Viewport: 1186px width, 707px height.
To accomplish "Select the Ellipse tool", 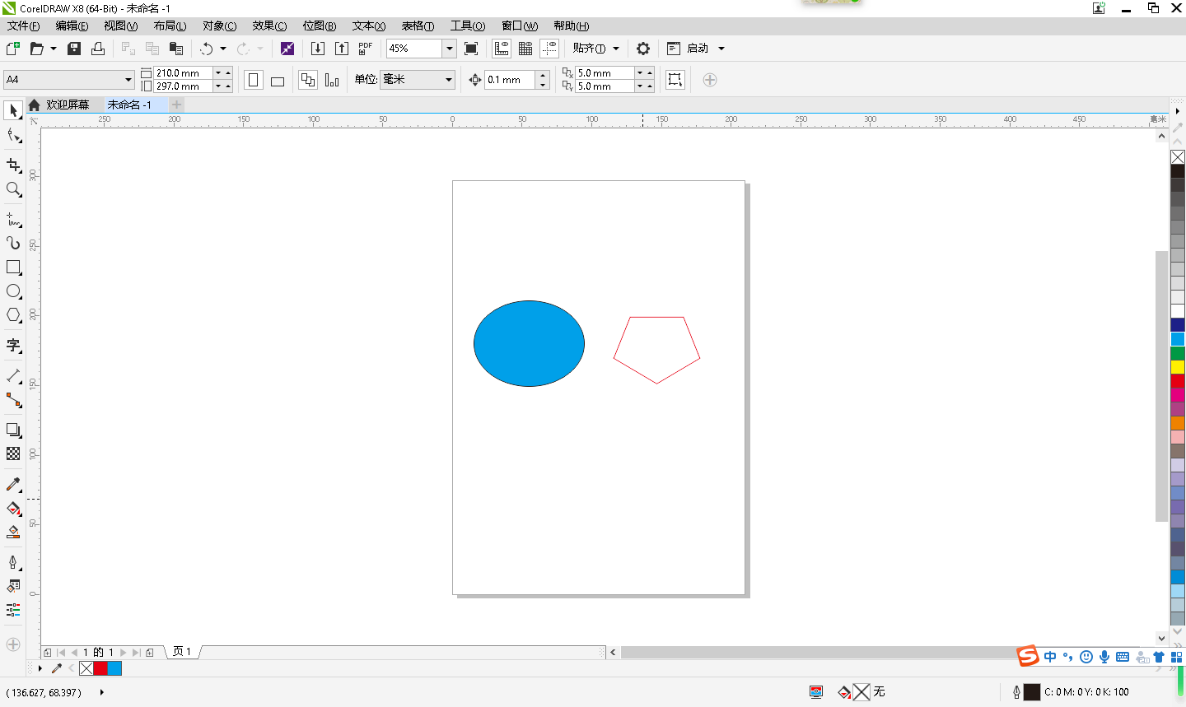I will click(13, 291).
